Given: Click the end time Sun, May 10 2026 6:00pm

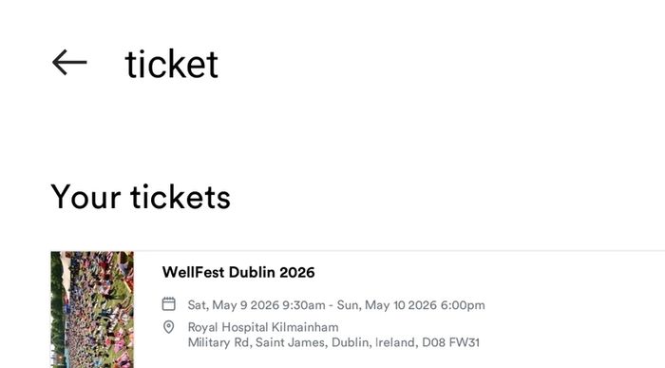Looking at the screenshot, I should (x=411, y=305).
